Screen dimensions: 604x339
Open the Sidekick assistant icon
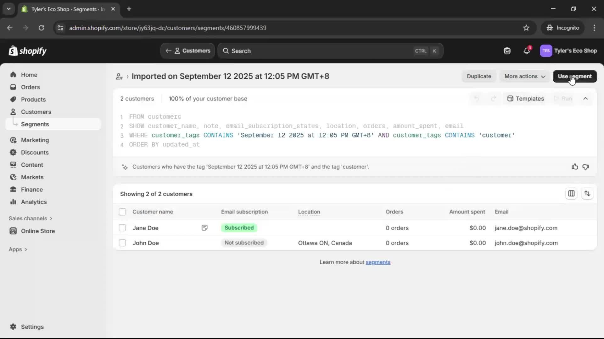(x=507, y=51)
